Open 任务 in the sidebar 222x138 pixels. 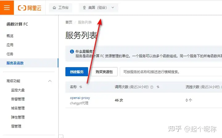pyautogui.click(x=10, y=54)
